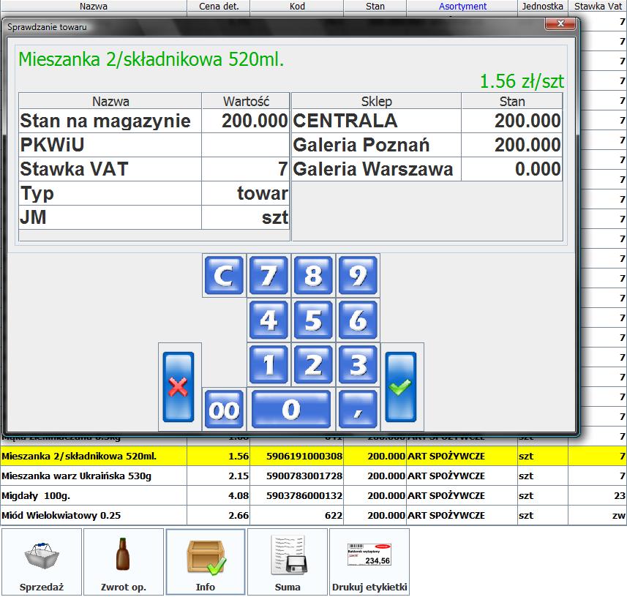
Task: Click VAT value 23 in Migdały row
Action: pos(598,495)
